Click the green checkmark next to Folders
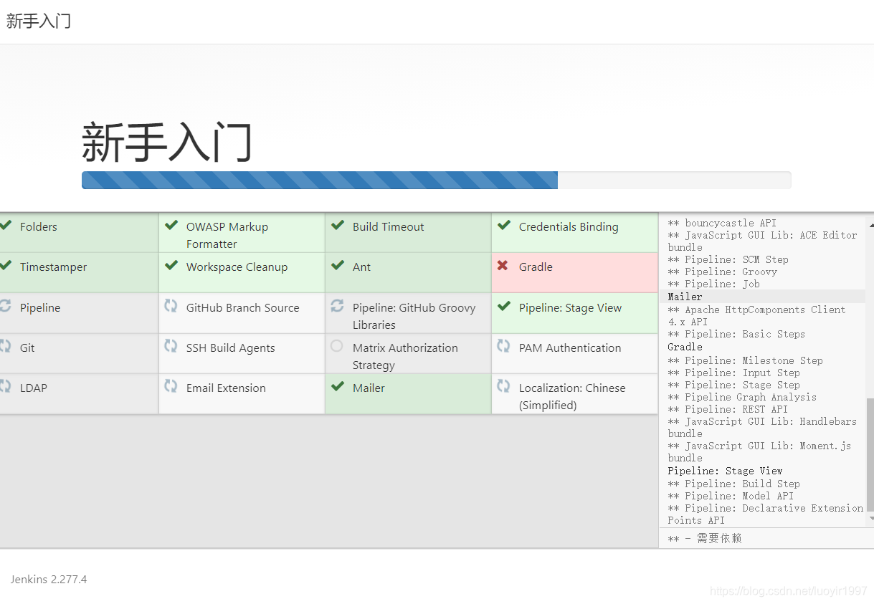 coord(5,226)
